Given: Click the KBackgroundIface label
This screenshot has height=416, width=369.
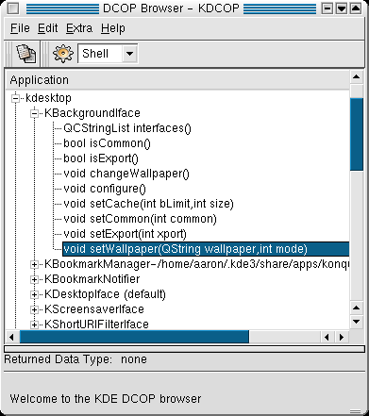Looking at the screenshot, I should (92, 113).
